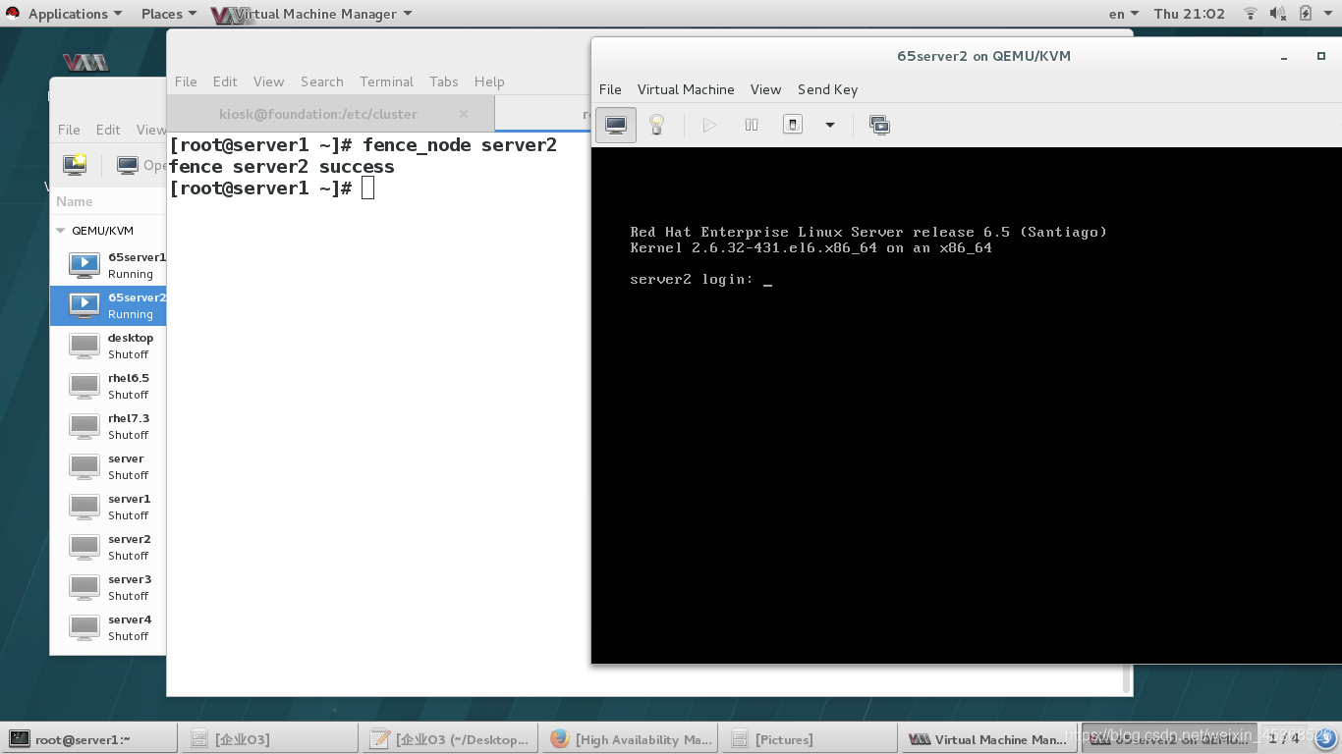Minimize the 65server2 viewer window
Screen dimensions: 1342x754
click(x=1284, y=57)
